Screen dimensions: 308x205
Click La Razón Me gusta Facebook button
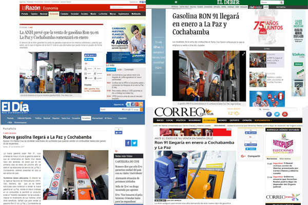click(x=90, y=55)
